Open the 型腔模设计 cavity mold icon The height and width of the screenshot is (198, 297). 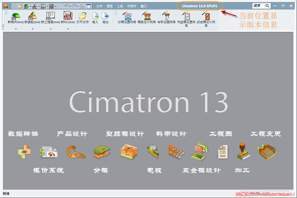129,152
